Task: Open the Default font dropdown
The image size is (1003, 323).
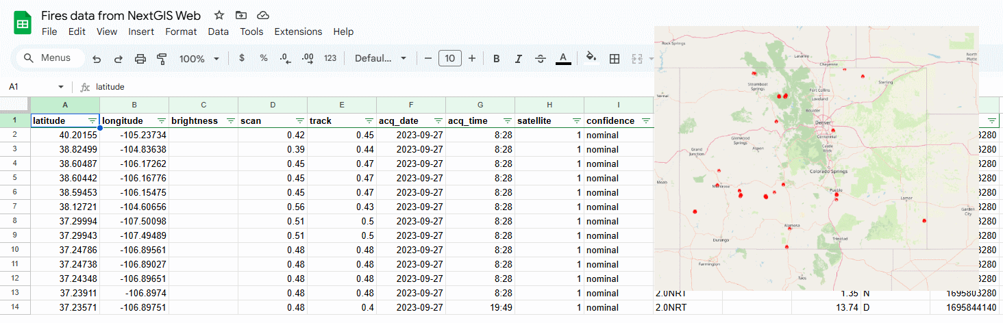Action: click(x=381, y=59)
